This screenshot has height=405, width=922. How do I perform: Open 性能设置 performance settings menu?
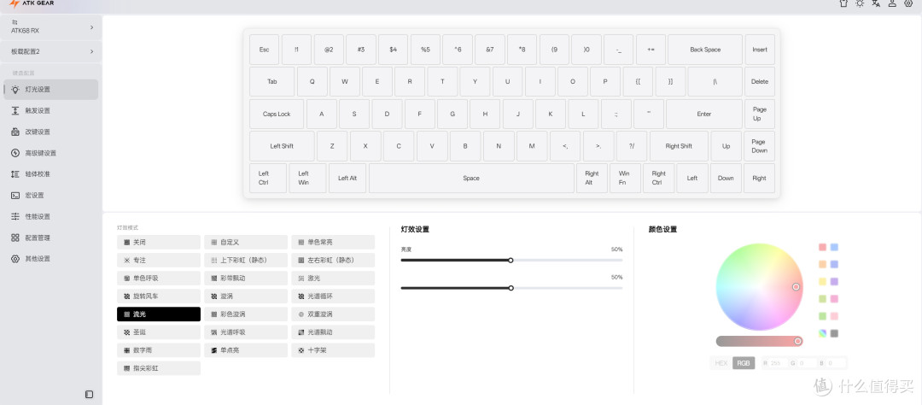click(50, 217)
